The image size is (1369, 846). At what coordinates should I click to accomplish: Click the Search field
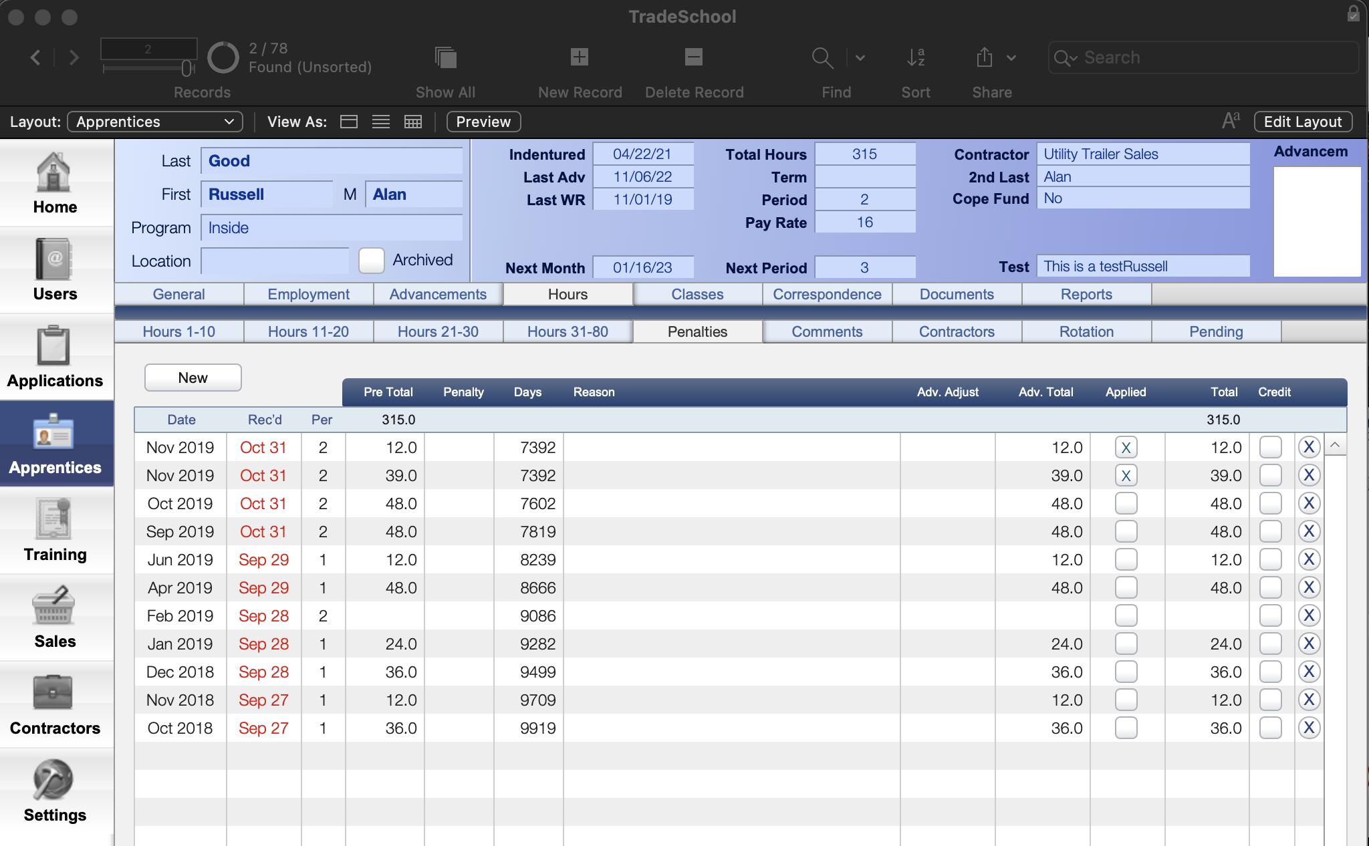[1203, 57]
